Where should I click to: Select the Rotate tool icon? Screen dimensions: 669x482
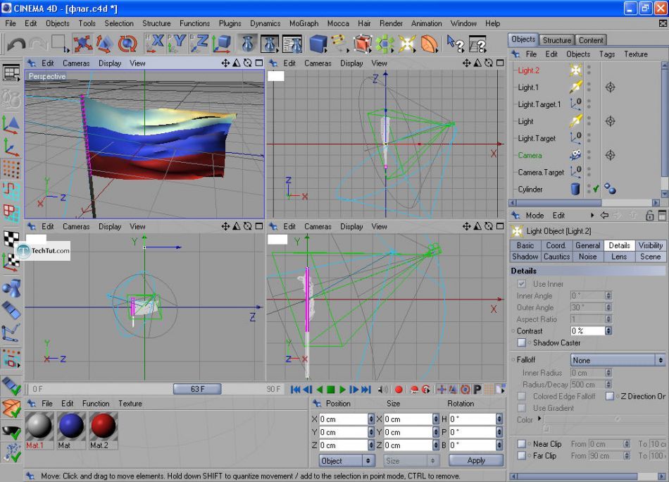click(127, 44)
